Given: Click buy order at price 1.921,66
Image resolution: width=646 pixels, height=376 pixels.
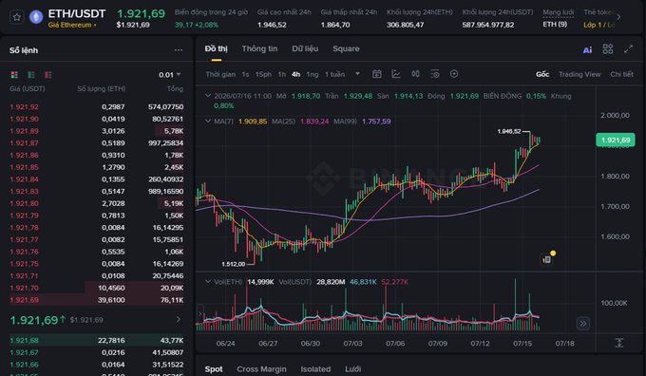Looking at the screenshot, I should 96,365.
